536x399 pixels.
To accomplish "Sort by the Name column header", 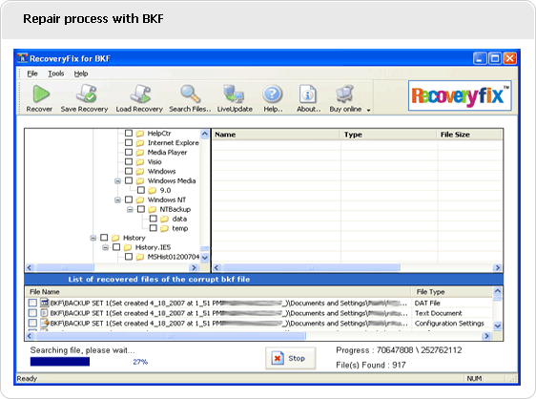I will 276,135.
